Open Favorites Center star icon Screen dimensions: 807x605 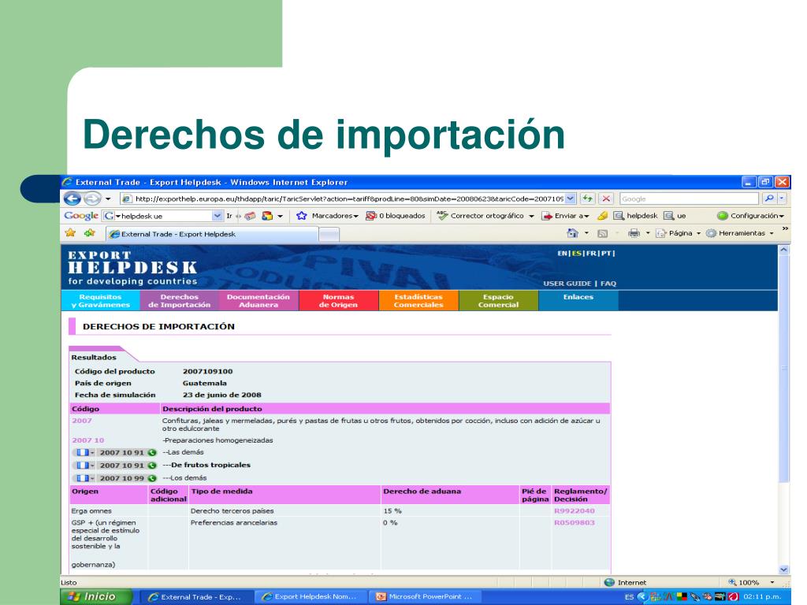(x=70, y=233)
